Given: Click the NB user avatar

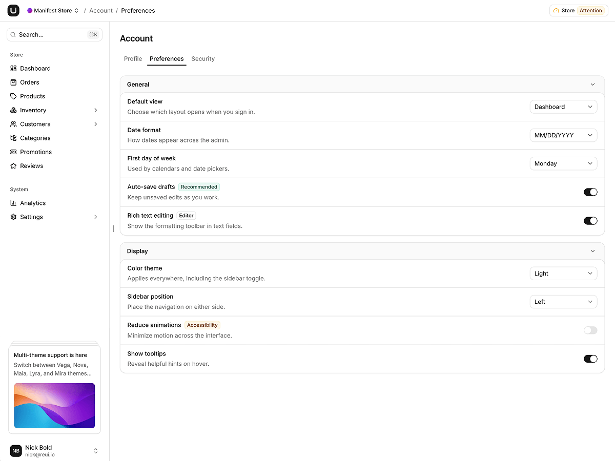Looking at the screenshot, I should (16, 451).
